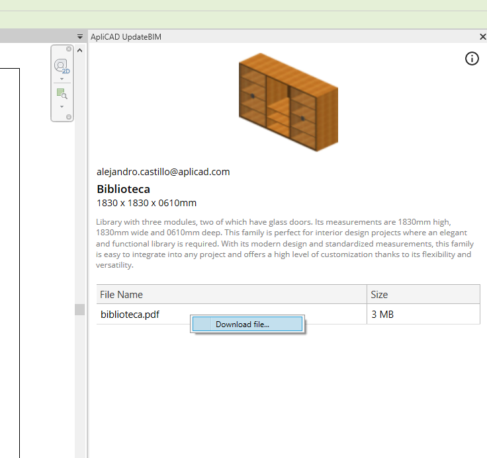Viewport: 487px width, 458px height.
Task: Choose Download file... from context menu
Action: pyautogui.click(x=247, y=324)
